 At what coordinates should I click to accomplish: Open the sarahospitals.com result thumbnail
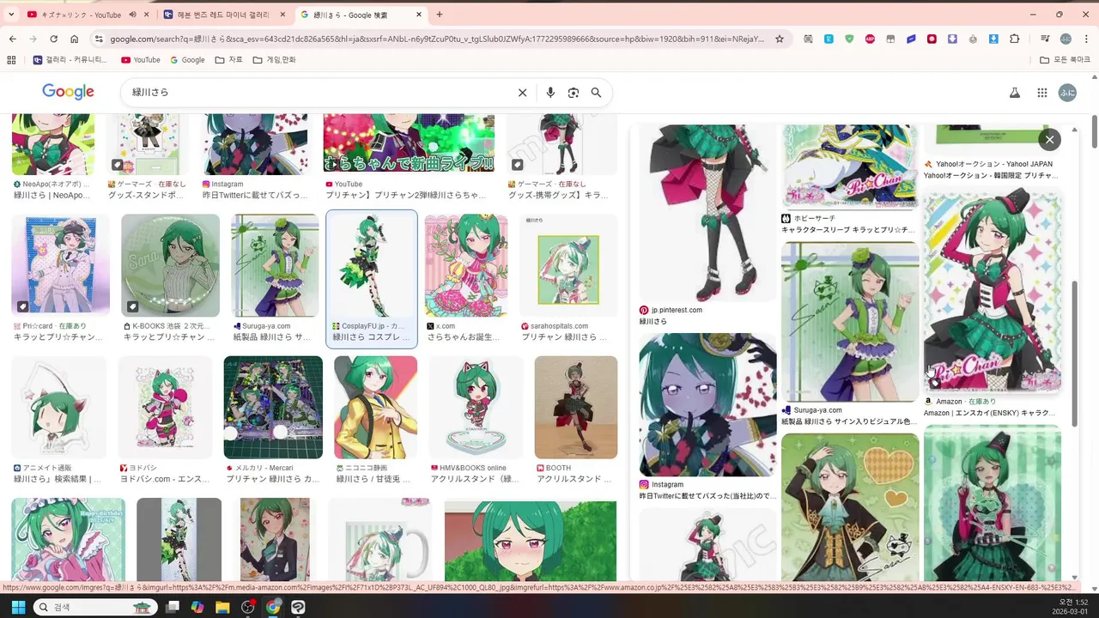569,266
